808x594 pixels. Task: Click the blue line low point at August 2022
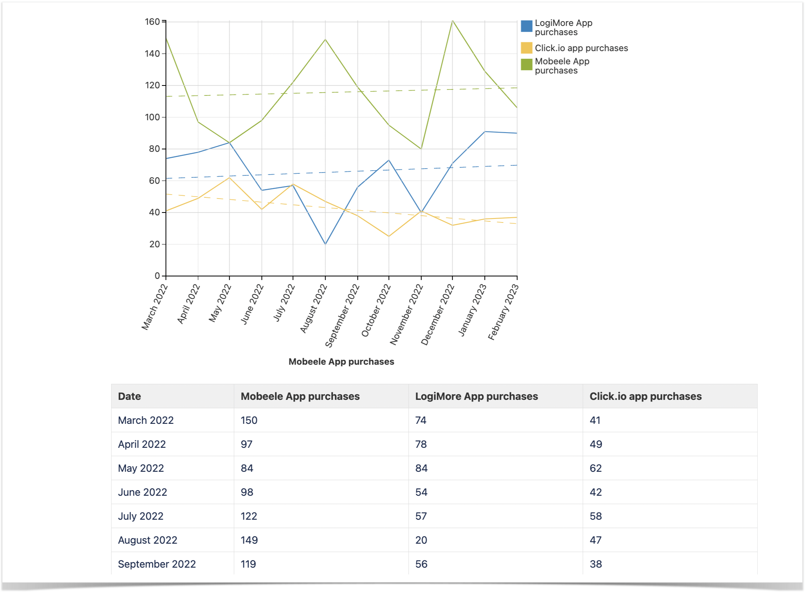pos(325,244)
